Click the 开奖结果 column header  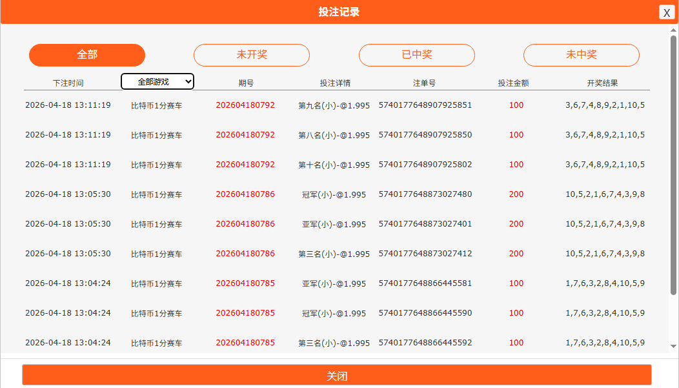pos(602,83)
